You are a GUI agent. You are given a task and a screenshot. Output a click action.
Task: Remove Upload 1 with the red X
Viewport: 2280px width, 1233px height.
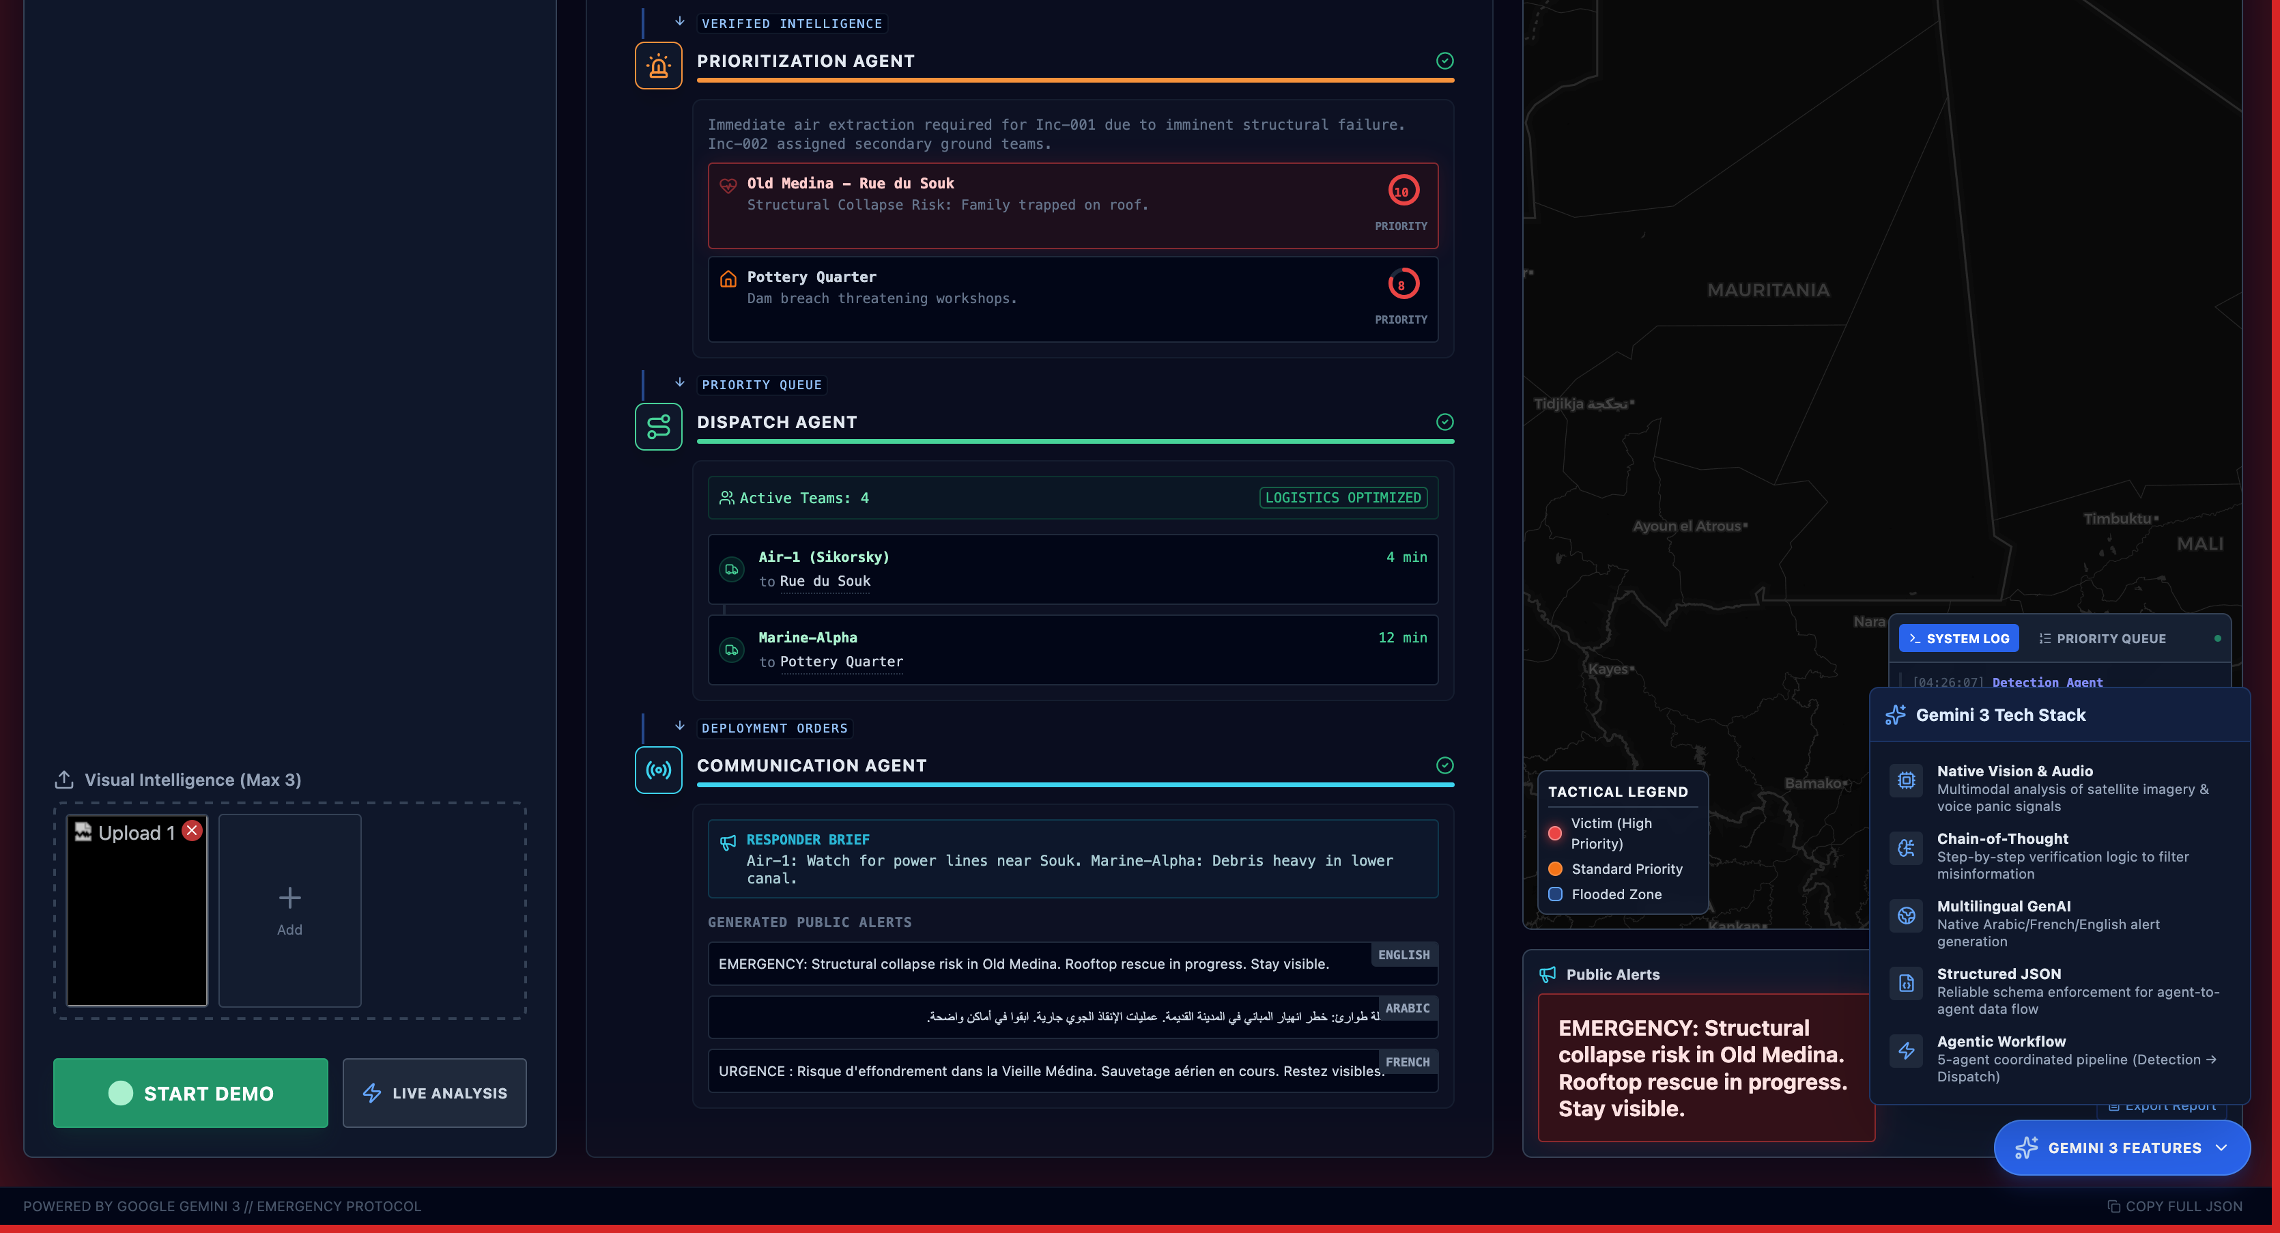[x=191, y=830]
